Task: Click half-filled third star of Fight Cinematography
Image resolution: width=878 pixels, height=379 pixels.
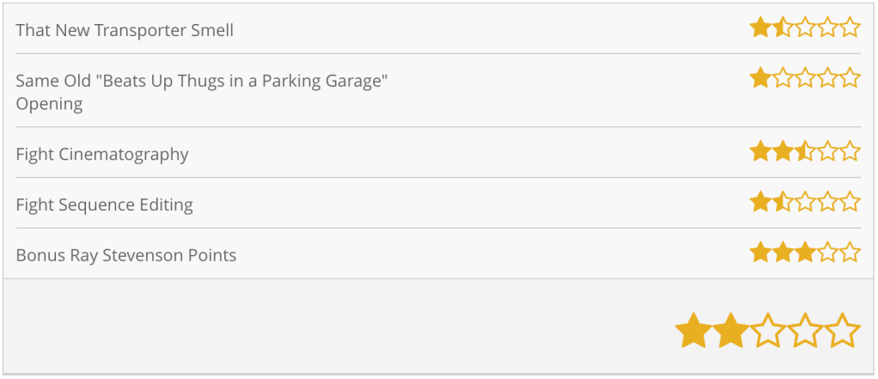Action: [x=805, y=152]
